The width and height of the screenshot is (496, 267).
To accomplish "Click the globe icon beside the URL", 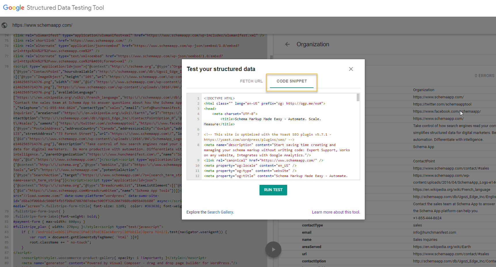I will click(4, 25).
